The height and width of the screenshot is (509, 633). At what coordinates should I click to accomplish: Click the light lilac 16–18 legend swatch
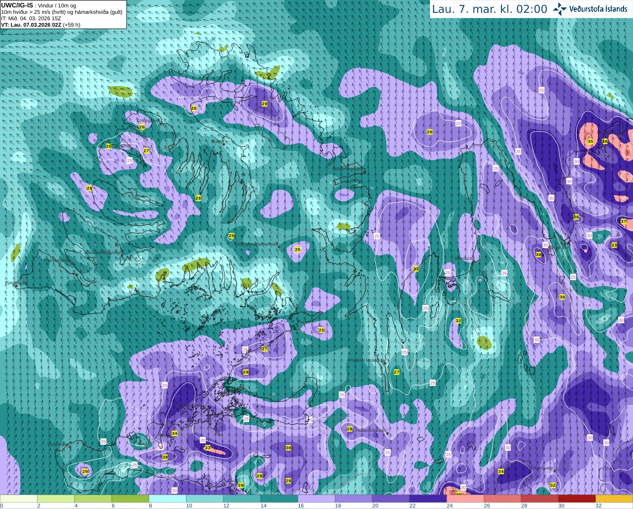coord(316,499)
